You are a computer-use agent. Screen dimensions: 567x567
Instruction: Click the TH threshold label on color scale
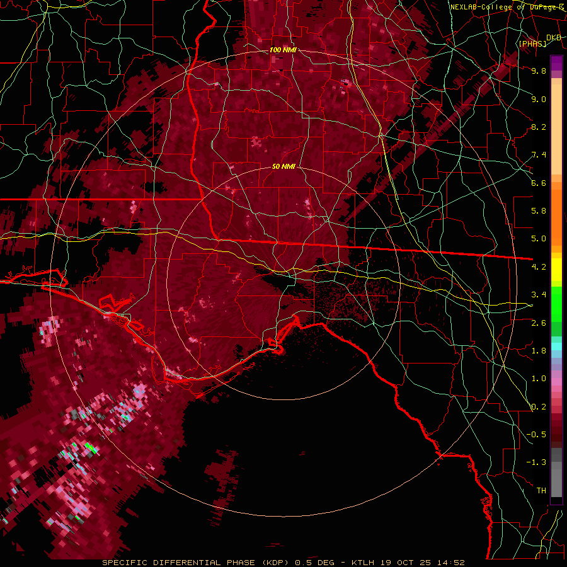[x=541, y=491]
